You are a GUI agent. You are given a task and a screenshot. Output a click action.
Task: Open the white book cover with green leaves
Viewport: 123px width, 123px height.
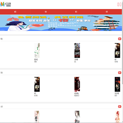tap(37, 51)
